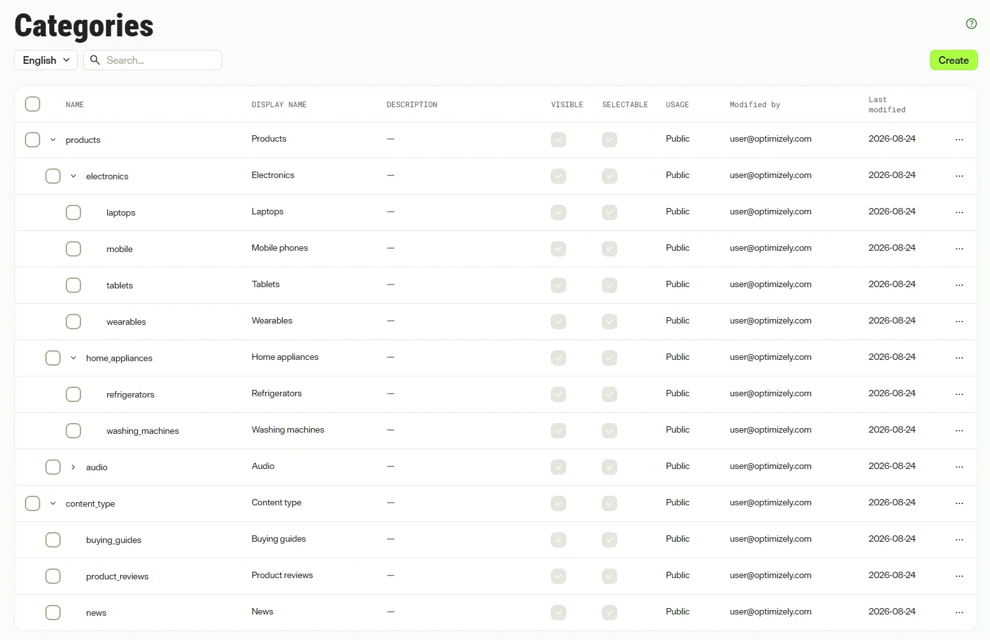
Task: Collapse the electronics category
Action: pyautogui.click(x=73, y=176)
